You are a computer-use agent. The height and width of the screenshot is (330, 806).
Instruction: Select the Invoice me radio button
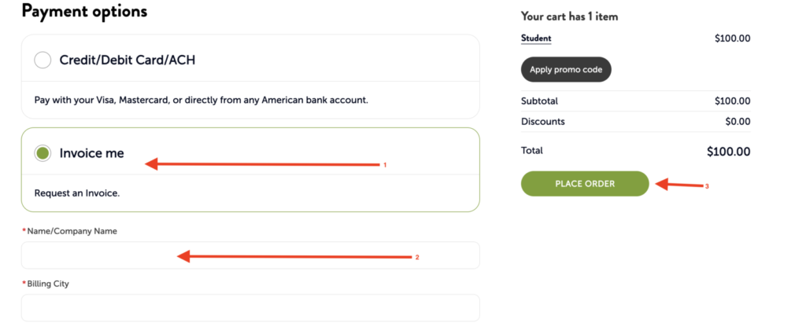point(43,153)
